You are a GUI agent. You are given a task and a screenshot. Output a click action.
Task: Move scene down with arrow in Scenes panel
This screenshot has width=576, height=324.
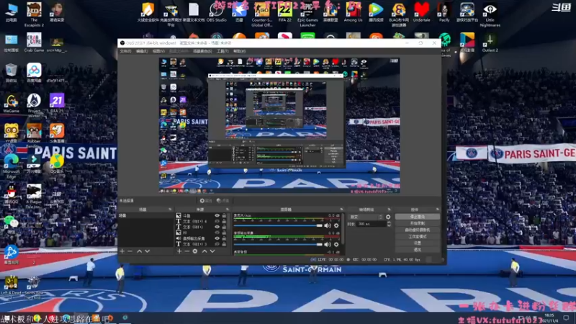[148, 251]
